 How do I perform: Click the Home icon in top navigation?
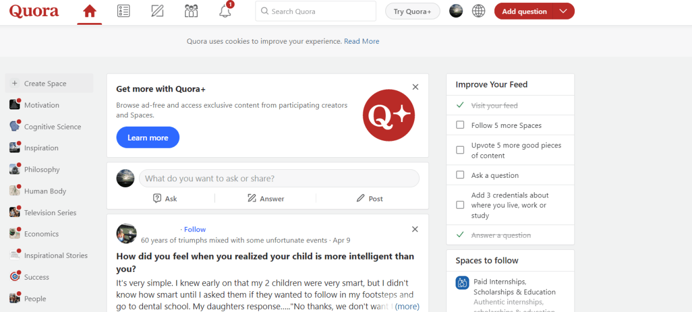pyautogui.click(x=89, y=12)
